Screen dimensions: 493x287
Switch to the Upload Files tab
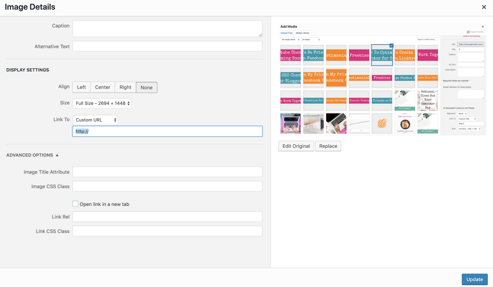pyautogui.click(x=286, y=33)
